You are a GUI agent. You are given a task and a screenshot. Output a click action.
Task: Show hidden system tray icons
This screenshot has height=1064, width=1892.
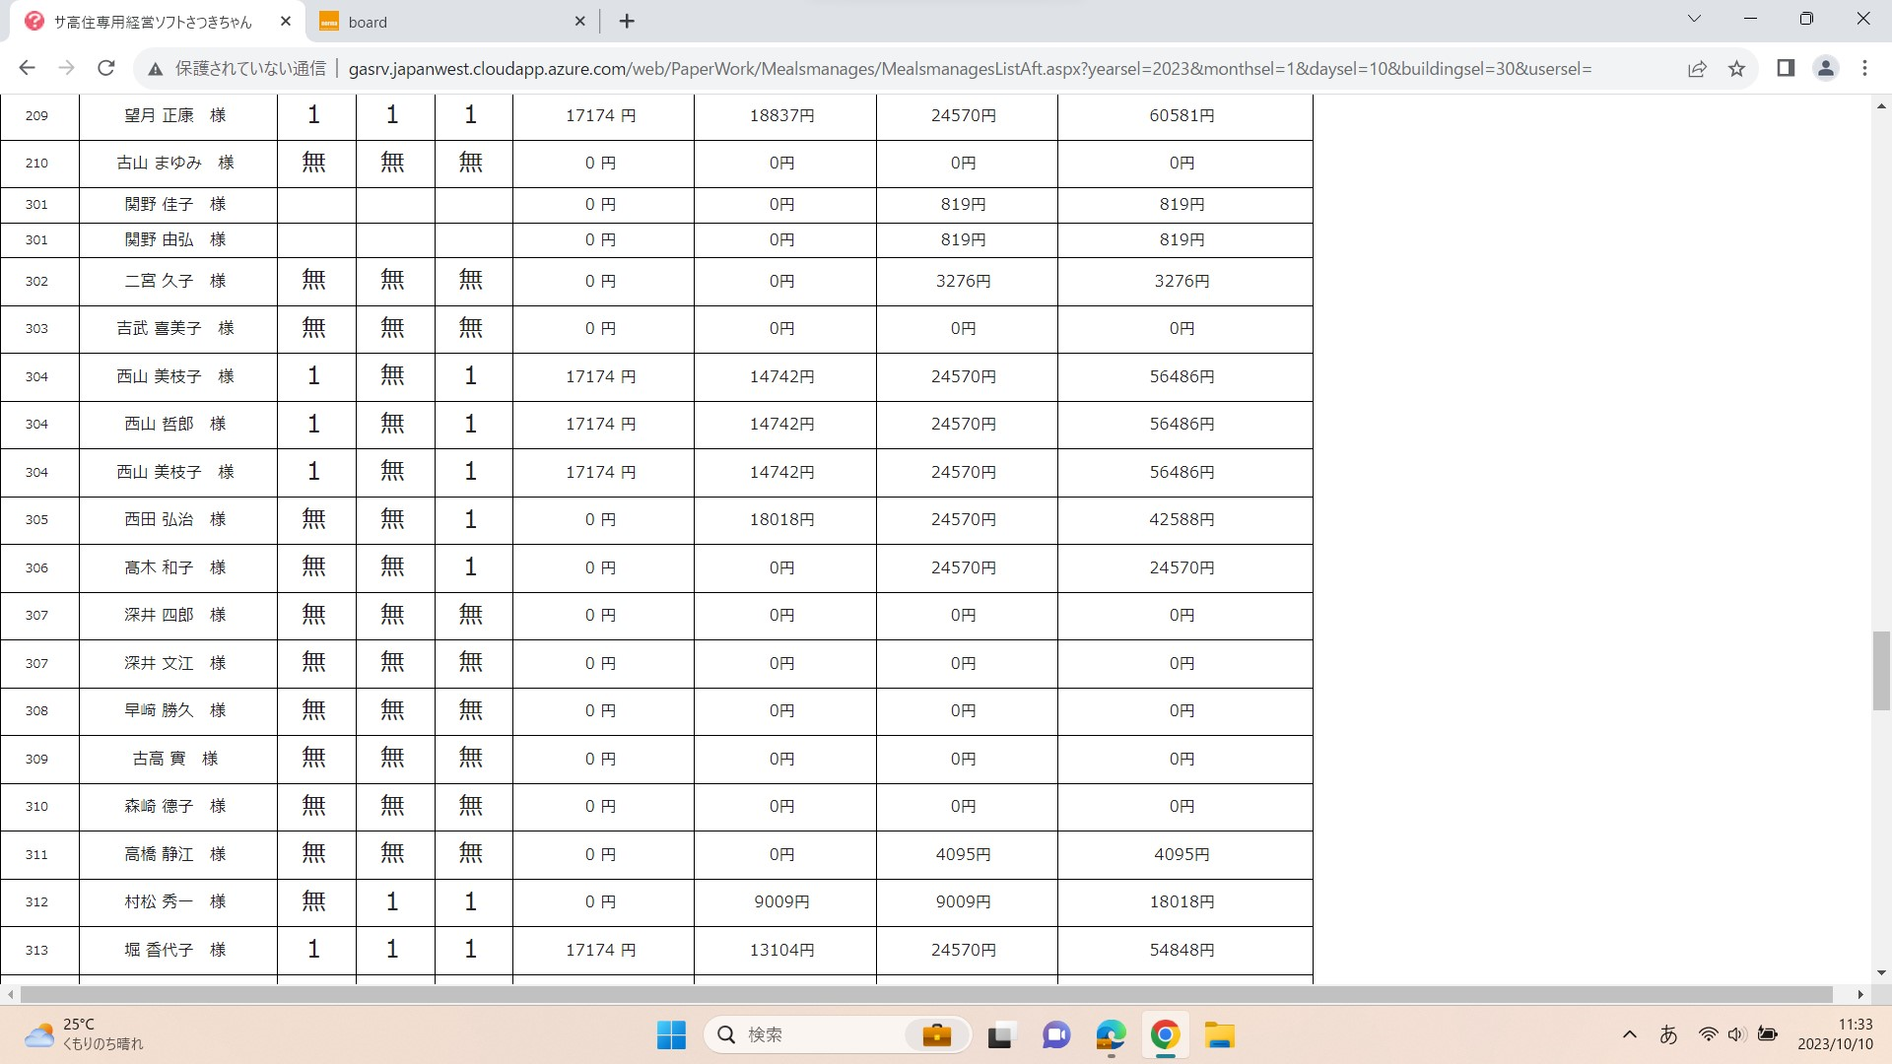point(1630,1034)
